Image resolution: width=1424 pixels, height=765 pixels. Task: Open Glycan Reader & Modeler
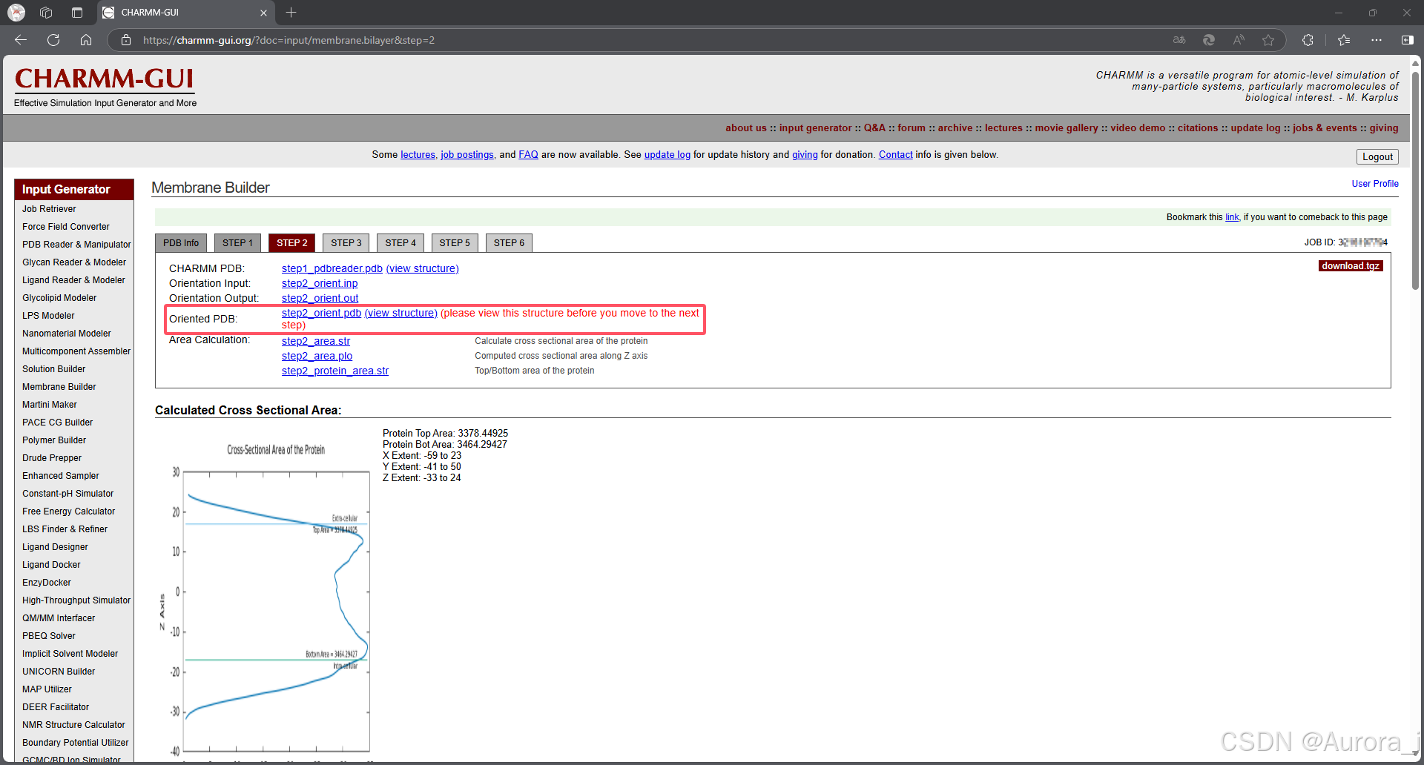pos(74,262)
